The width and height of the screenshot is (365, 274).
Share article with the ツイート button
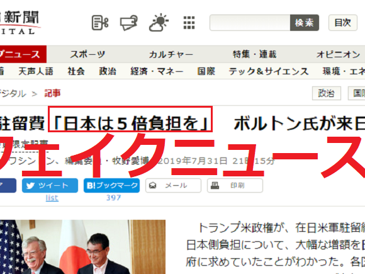[x=50, y=185]
